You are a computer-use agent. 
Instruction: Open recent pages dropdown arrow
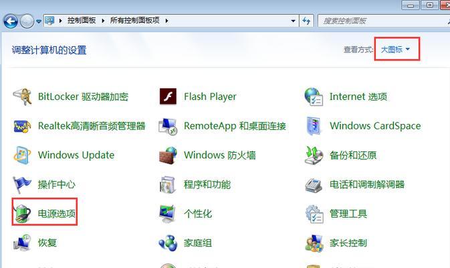pyautogui.click(x=39, y=21)
